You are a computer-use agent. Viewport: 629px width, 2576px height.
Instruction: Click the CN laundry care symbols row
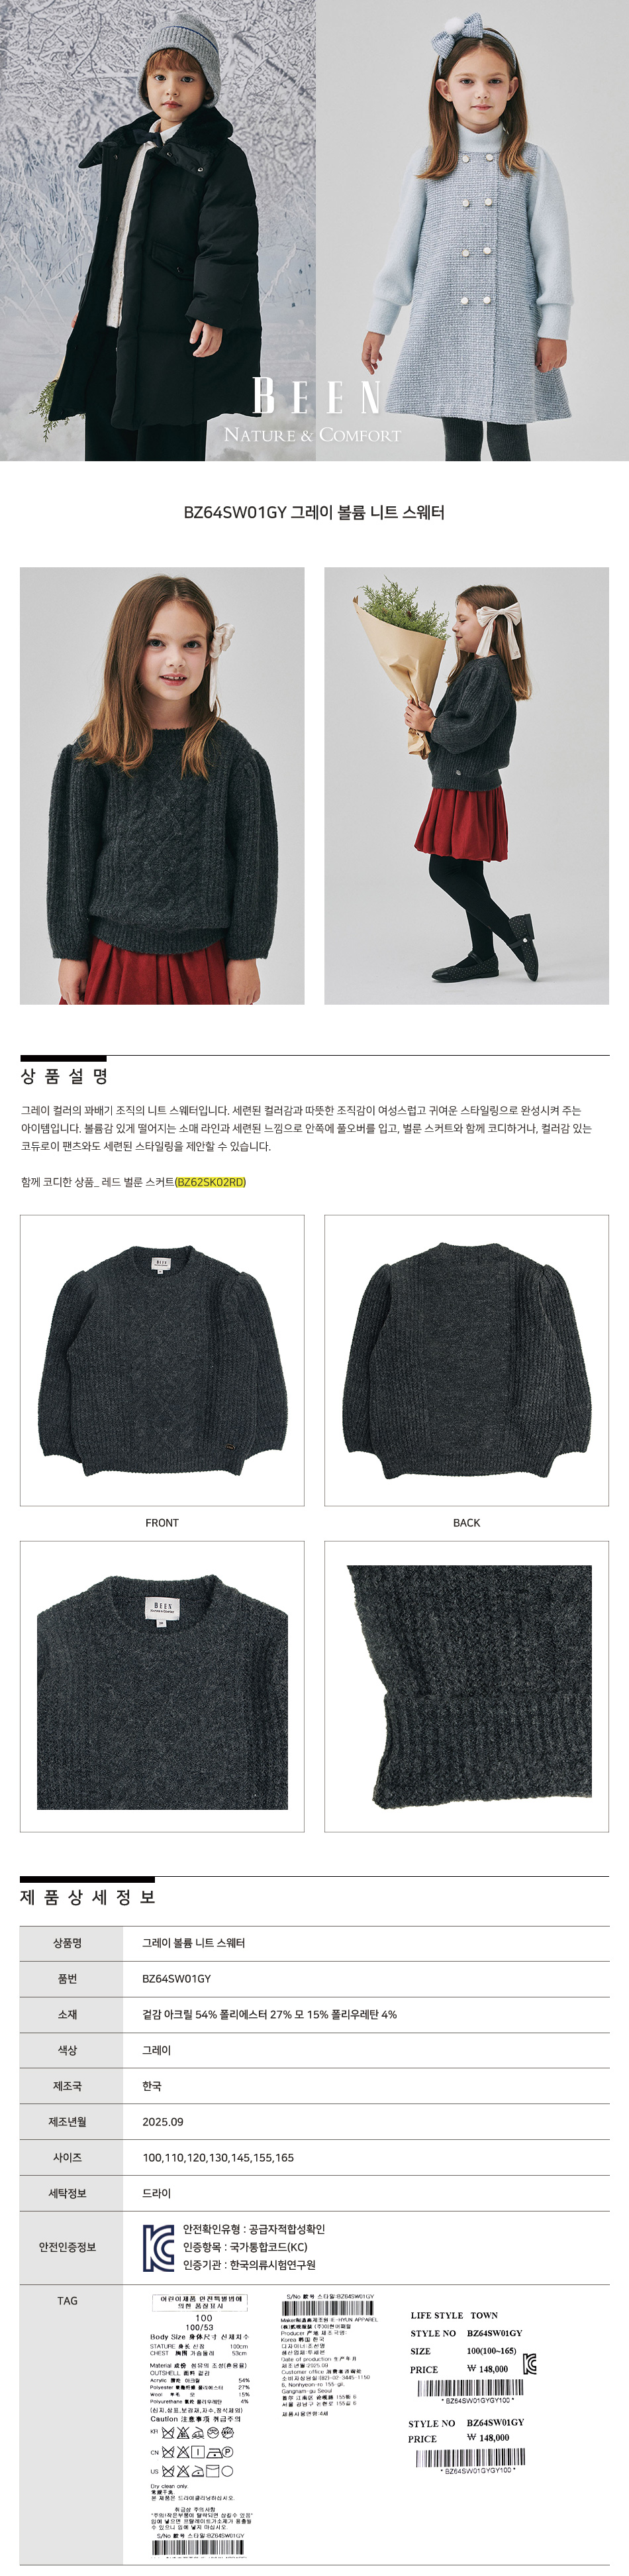tap(192, 2452)
